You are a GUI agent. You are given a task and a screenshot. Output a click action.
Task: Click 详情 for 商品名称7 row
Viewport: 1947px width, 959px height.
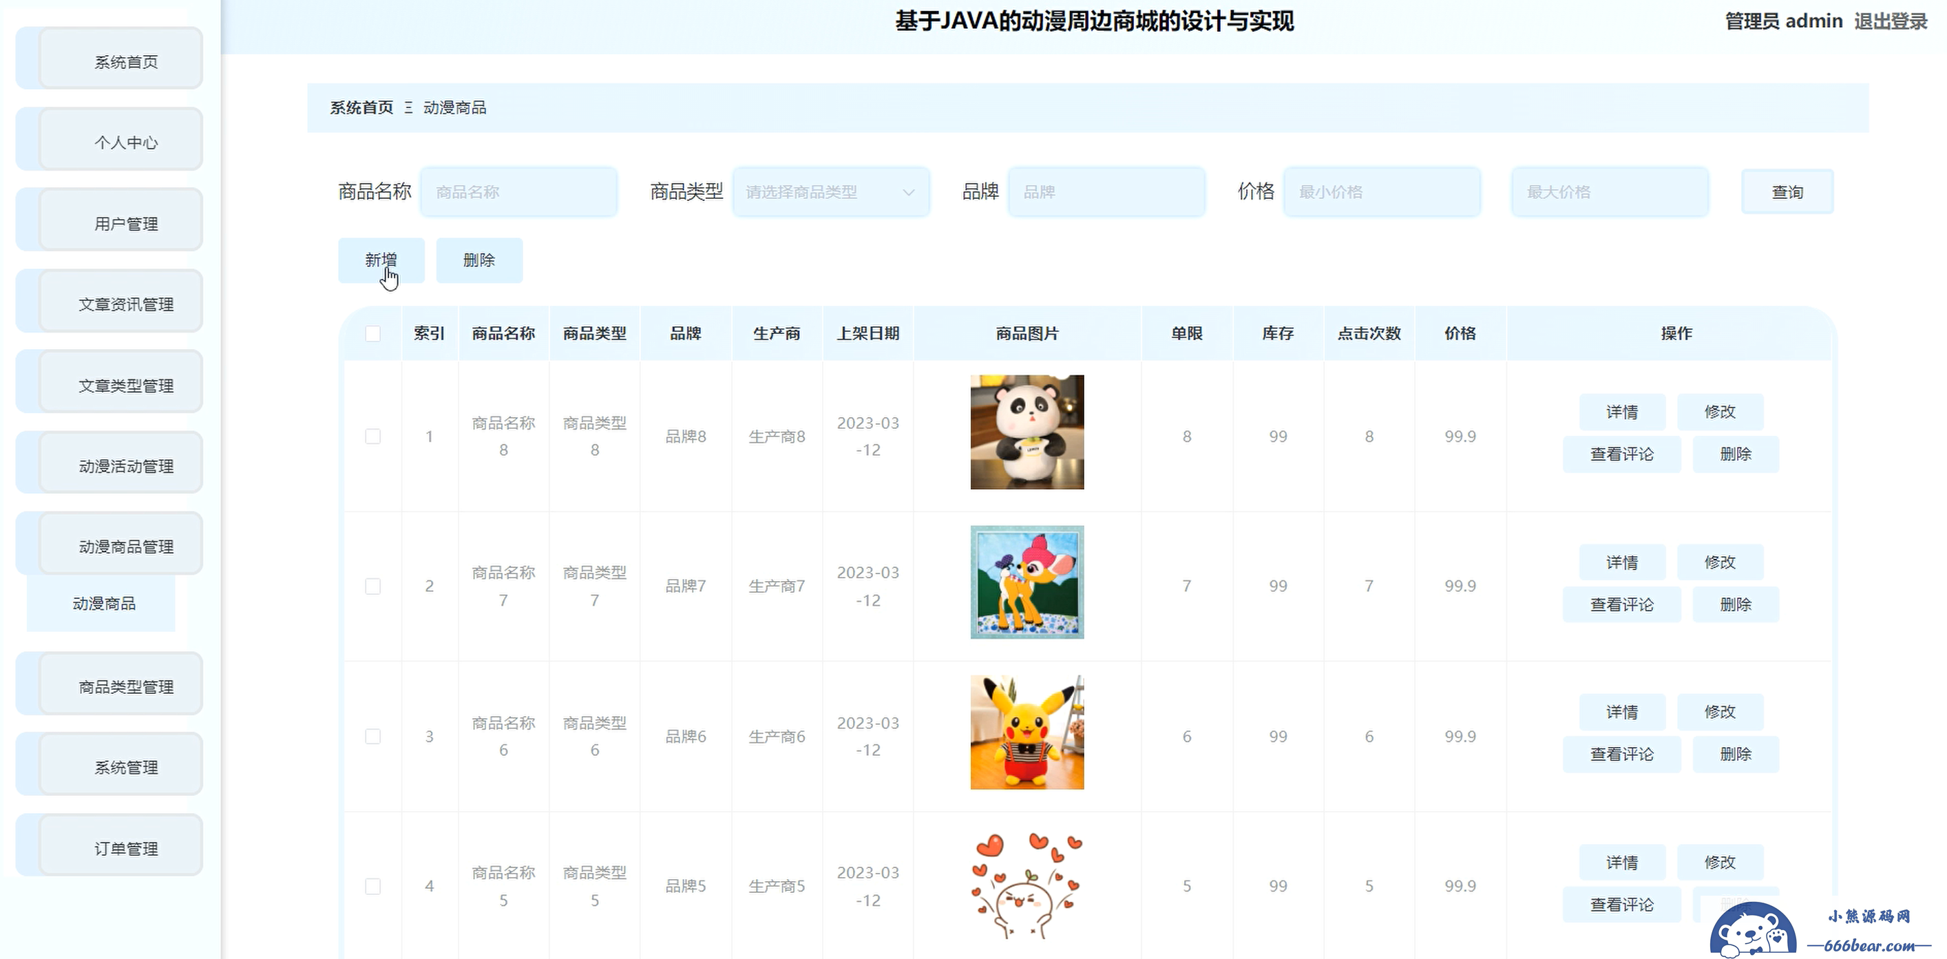[1622, 562]
